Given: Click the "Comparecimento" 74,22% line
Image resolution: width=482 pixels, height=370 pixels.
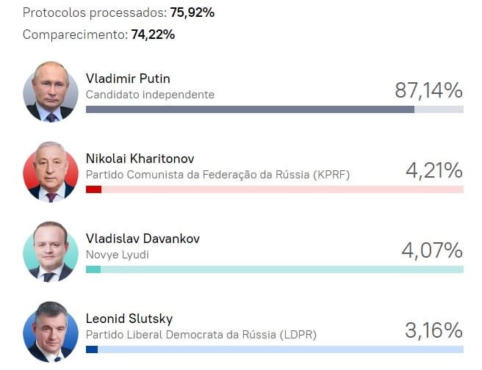Looking at the screenshot, I should (x=98, y=35).
